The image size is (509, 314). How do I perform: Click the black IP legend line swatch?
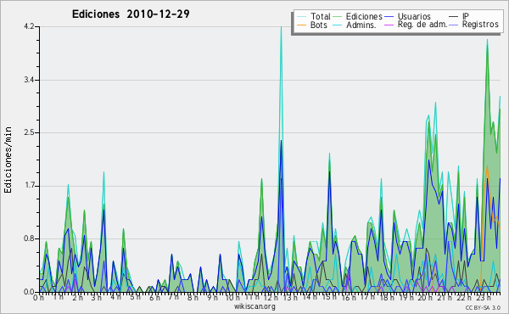pos(454,17)
